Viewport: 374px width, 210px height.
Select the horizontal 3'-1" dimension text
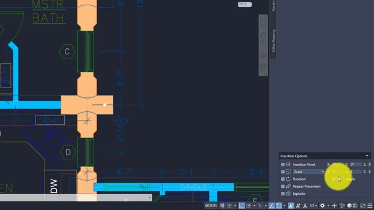[x=188, y=172]
